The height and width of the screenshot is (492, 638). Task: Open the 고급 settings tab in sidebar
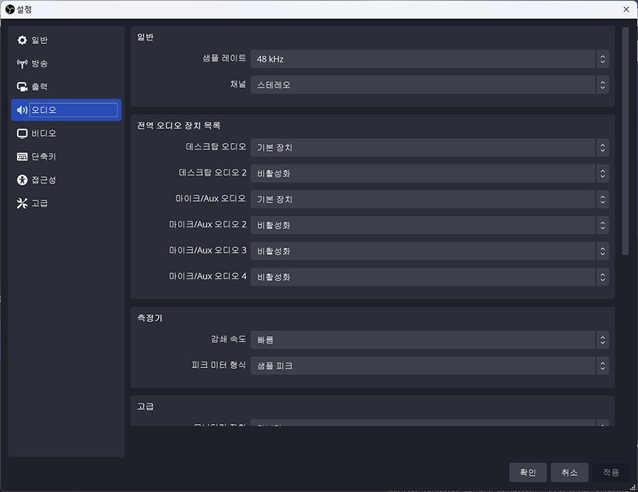coord(67,203)
